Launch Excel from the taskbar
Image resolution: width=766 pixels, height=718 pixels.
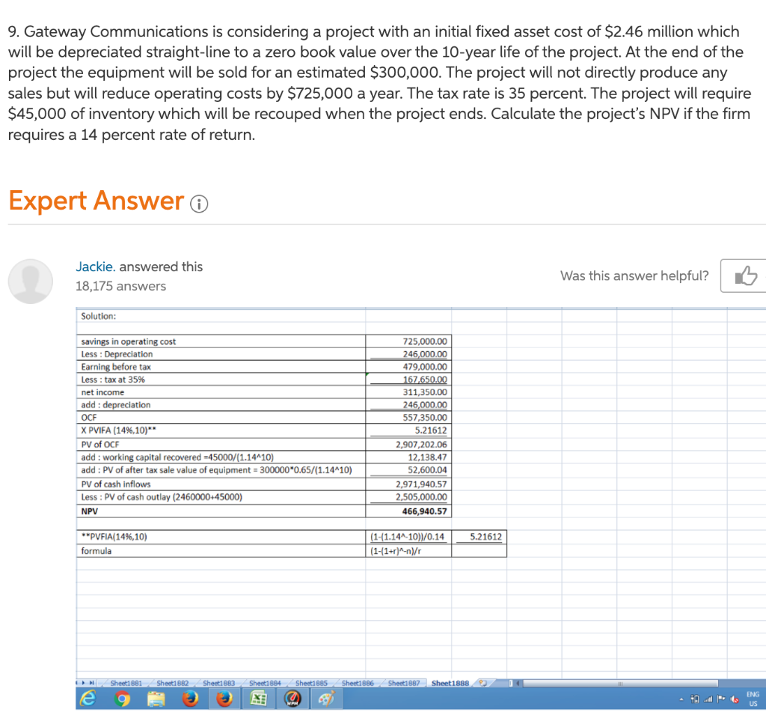(259, 699)
